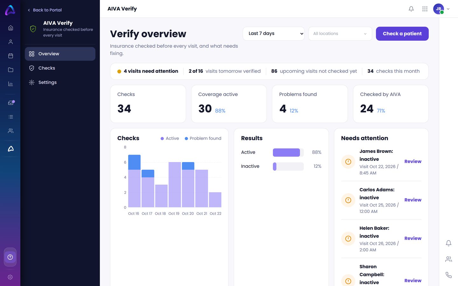Open the Last 7 days dropdown
Image resolution: width=458 pixels, height=286 pixels.
pyautogui.click(x=274, y=34)
